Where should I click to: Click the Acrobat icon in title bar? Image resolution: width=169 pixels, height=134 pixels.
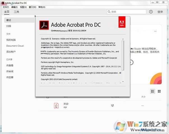[x=3, y=3]
